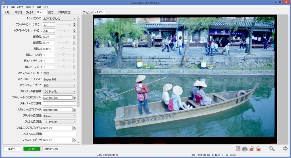The height and width of the screenshot is (158, 291).
Task: Open the プリンタの色空間 dropdown showing sRGB
Action: (59, 116)
